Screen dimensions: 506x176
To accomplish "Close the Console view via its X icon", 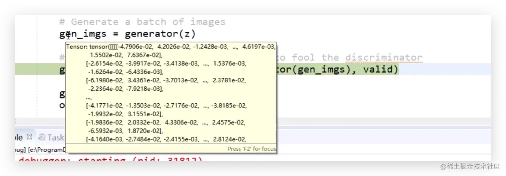I will [x=30, y=137].
